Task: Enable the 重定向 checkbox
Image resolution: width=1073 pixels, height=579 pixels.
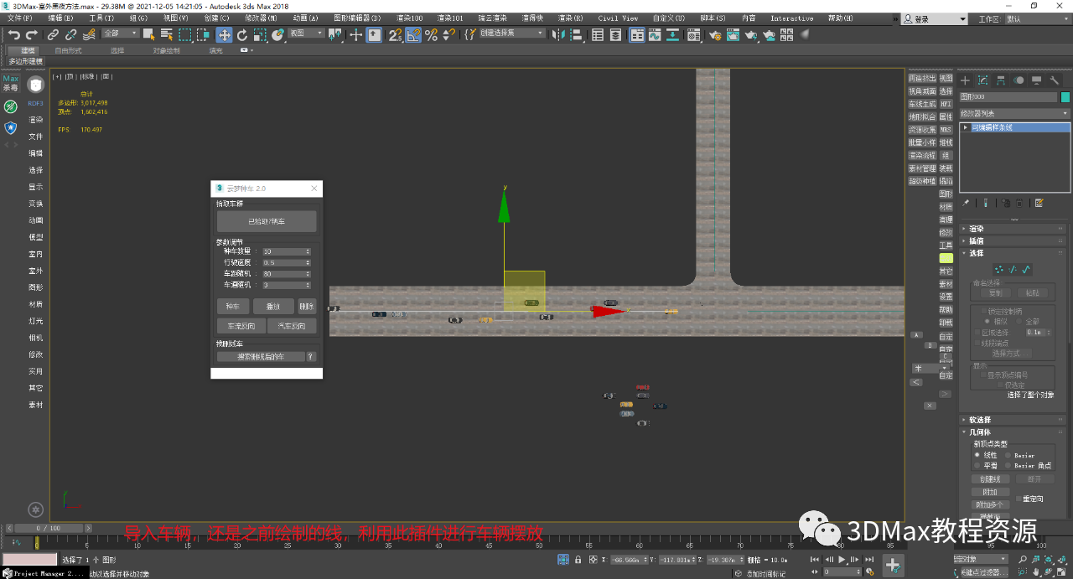Action: 1019,499
